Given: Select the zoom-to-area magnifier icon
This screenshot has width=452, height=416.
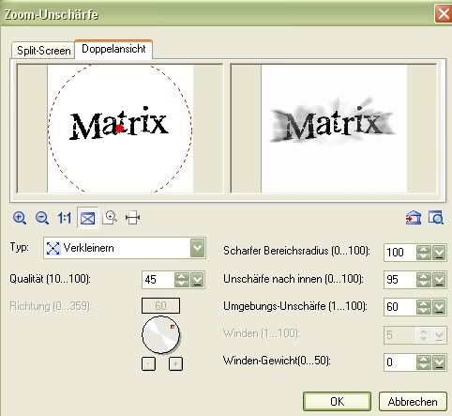Looking at the screenshot, I should pos(110,218).
